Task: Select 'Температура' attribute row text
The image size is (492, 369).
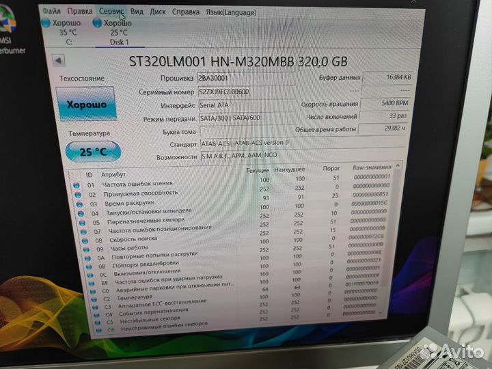Action: click(x=135, y=297)
